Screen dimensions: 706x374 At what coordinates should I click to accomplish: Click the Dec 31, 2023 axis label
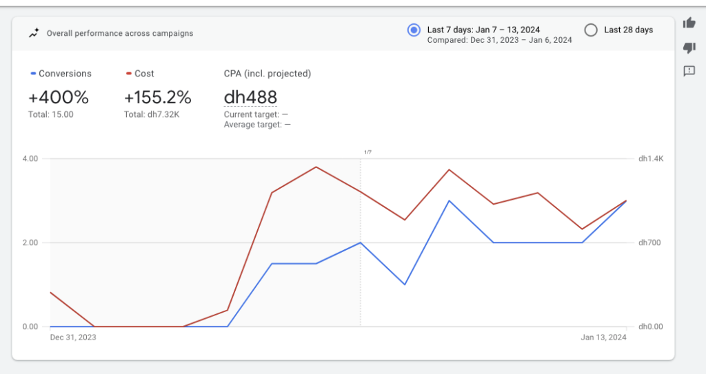click(73, 337)
